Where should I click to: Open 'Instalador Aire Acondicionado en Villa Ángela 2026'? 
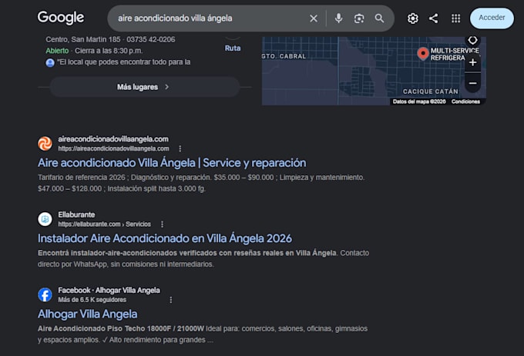point(165,238)
